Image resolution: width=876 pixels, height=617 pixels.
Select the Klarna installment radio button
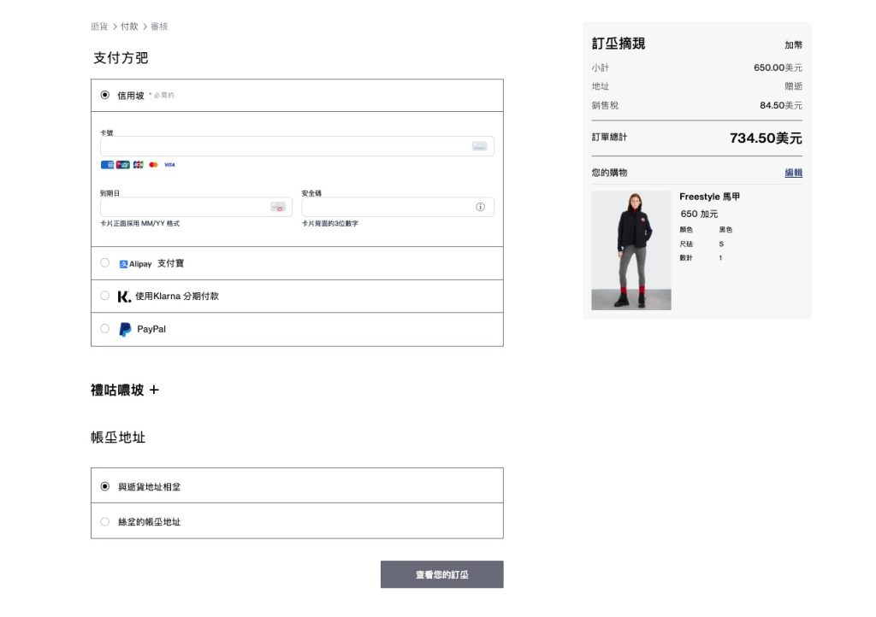[x=105, y=296]
